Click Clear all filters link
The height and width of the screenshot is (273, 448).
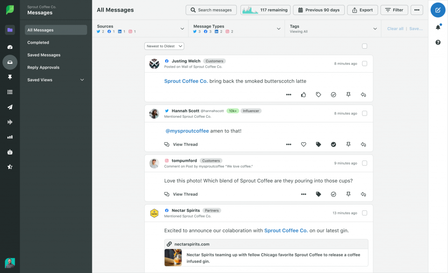[395, 28]
